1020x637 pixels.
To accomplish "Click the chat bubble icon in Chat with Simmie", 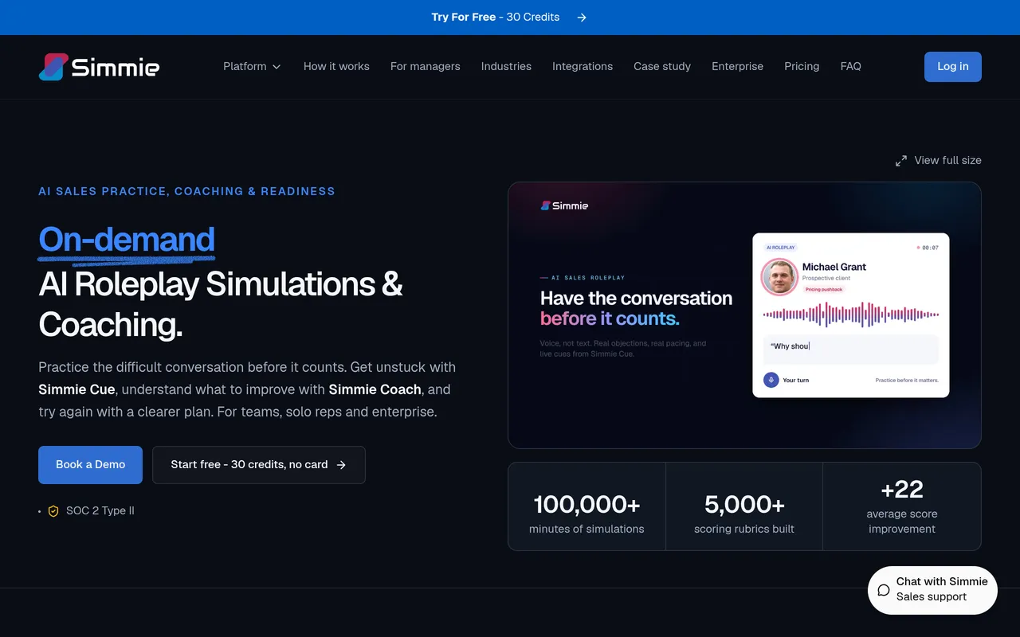I will pyautogui.click(x=883, y=590).
